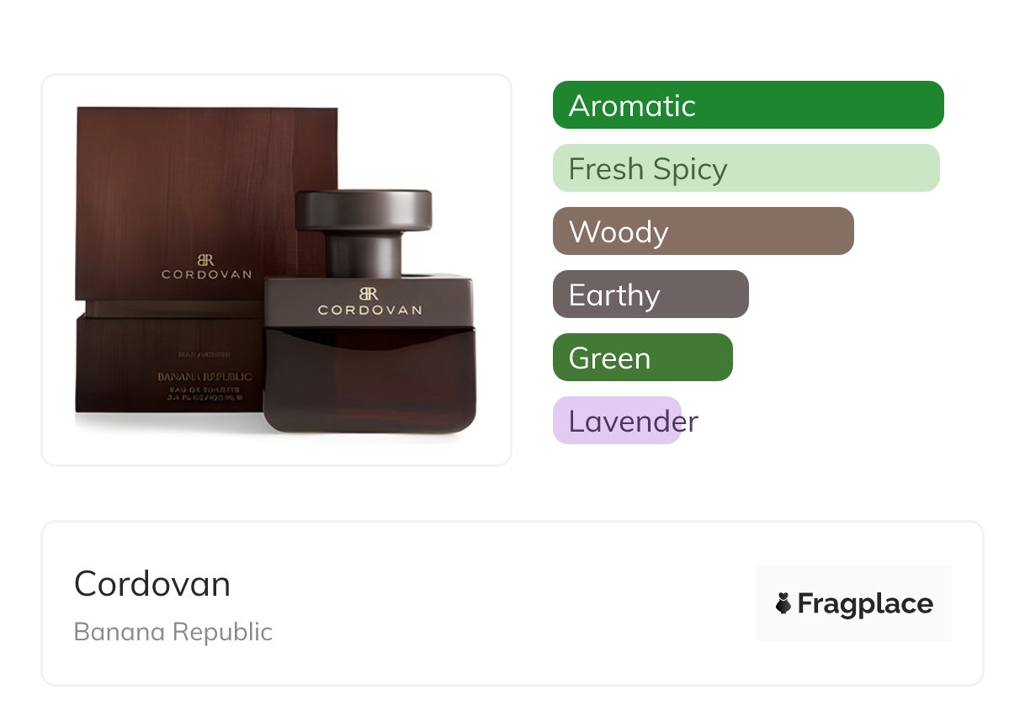Click the CORDOVAN label on the bottle
1025x727 pixels.
click(369, 310)
